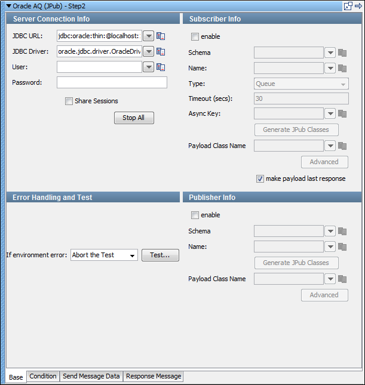The height and width of the screenshot is (385, 365).
Task: Enable the Publisher Info checkbox
Action: [x=195, y=215]
